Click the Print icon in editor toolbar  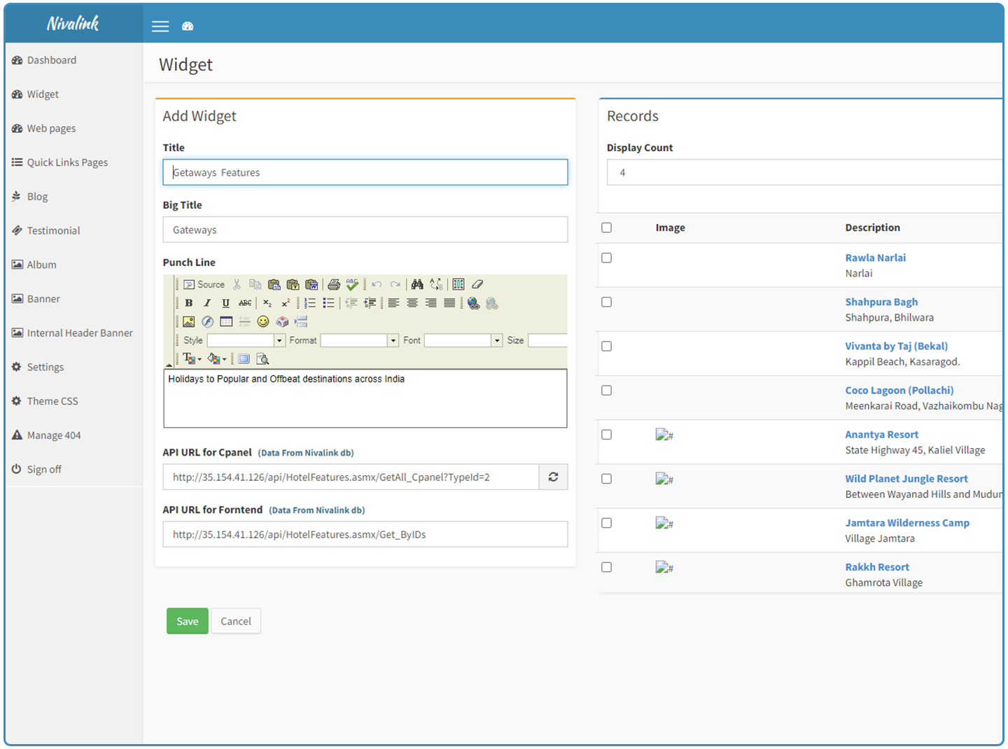[x=334, y=284]
